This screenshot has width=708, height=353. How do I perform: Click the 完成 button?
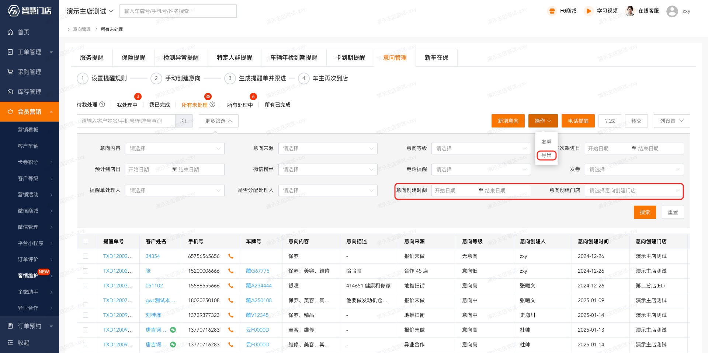(x=610, y=121)
